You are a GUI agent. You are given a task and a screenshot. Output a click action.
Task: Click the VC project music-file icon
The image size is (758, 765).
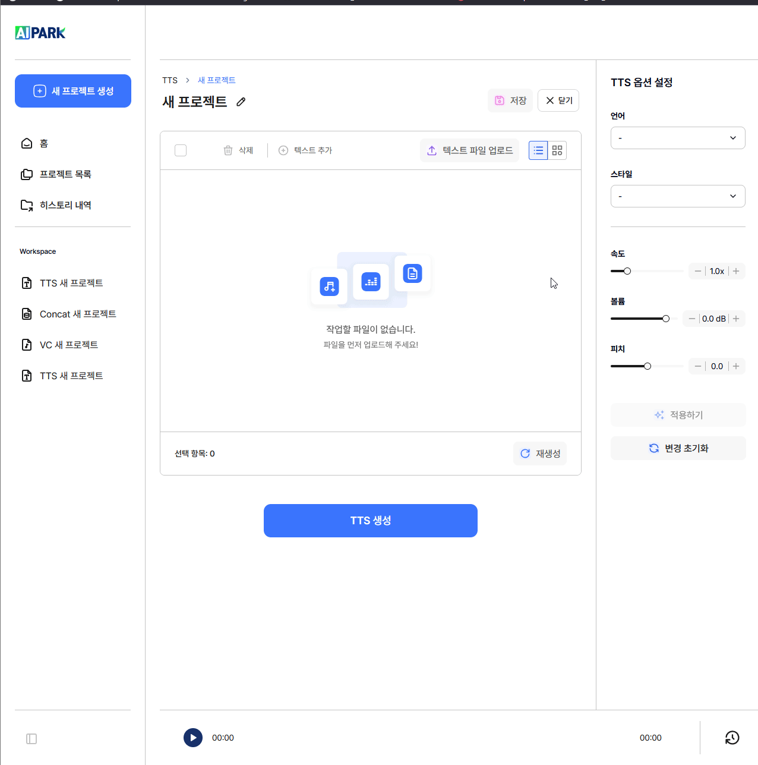pyautogui.click(x=27, y=345)
